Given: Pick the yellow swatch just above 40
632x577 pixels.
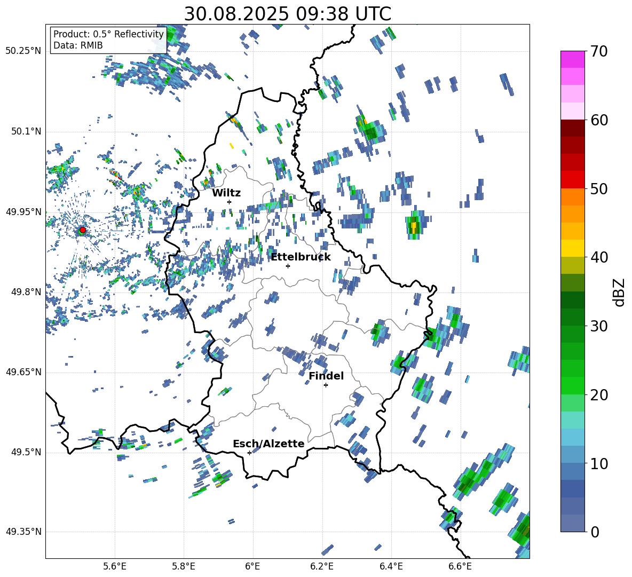Looking at the screenshot, I should [572, 248].
